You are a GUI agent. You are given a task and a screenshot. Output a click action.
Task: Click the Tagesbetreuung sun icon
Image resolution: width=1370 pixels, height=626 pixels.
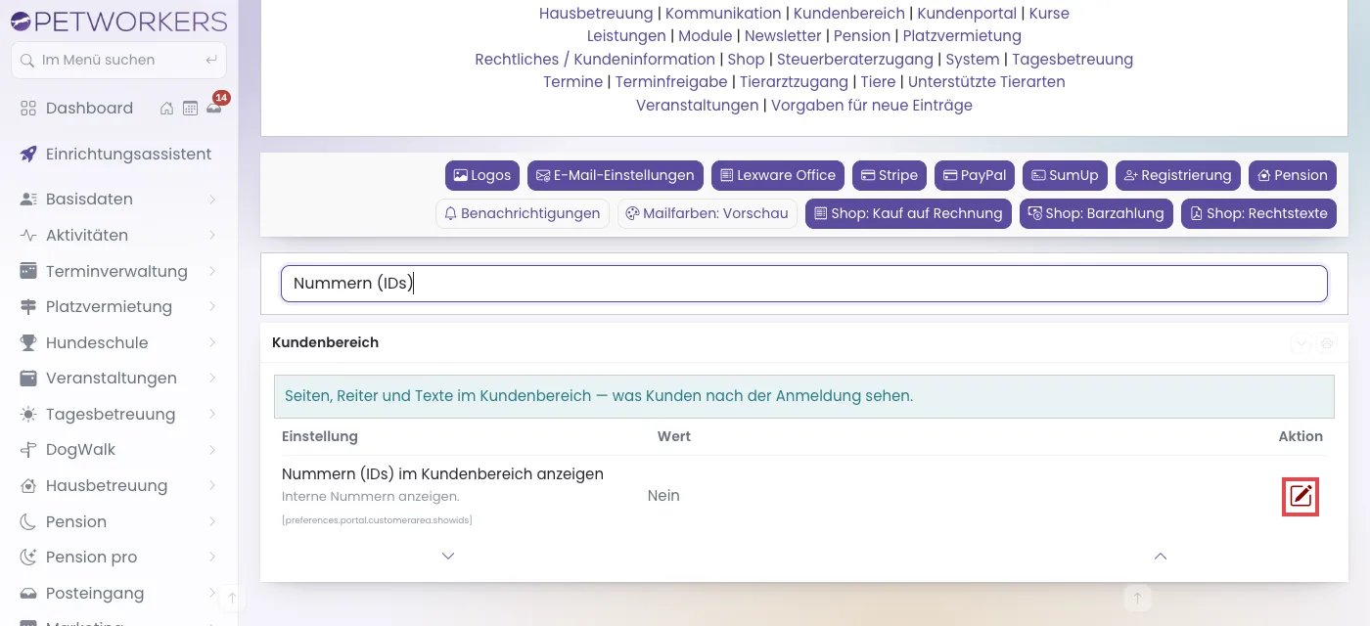coord(28,414)
